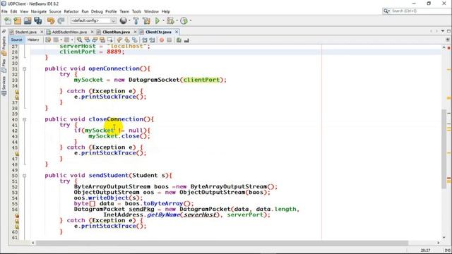452x254 pixels.
Task: Open the Projects side panel
Action: [4, 46]
